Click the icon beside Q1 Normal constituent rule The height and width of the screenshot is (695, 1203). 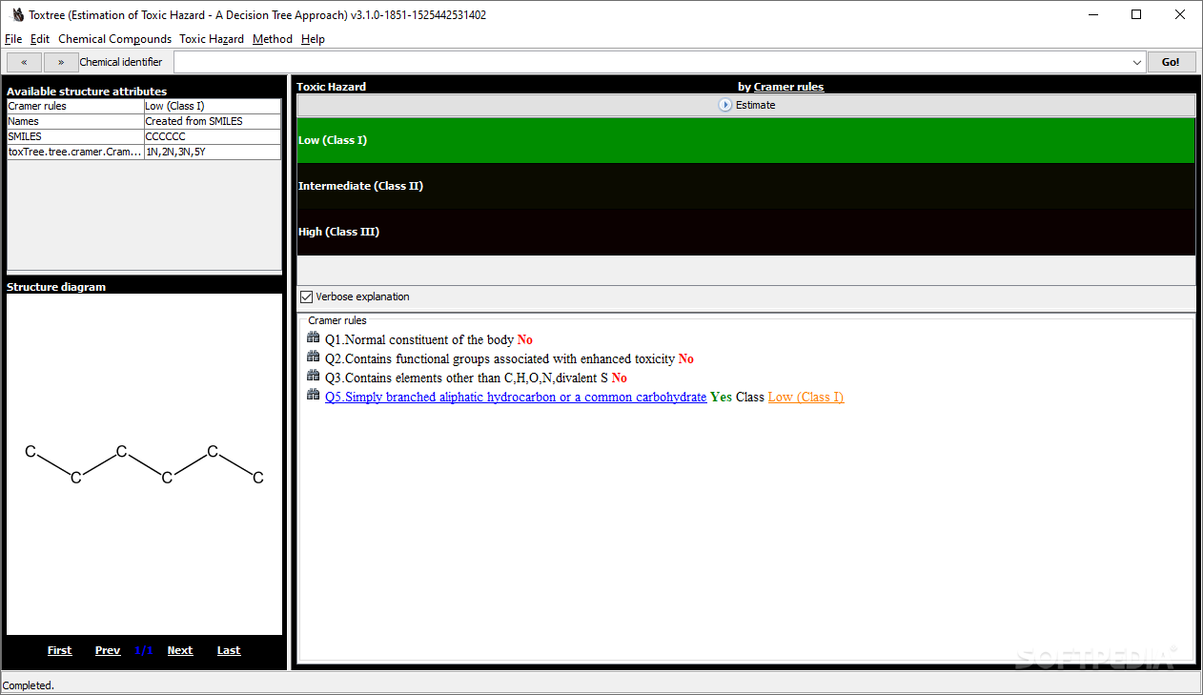[314, 338]
